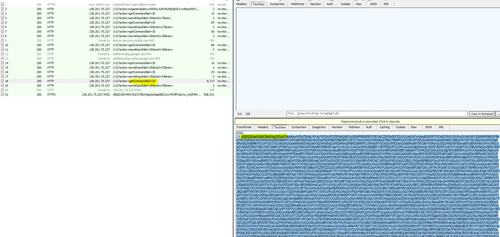
Task: Click into the Find text field
Action: pyautogui.click(x=377, y=114)
